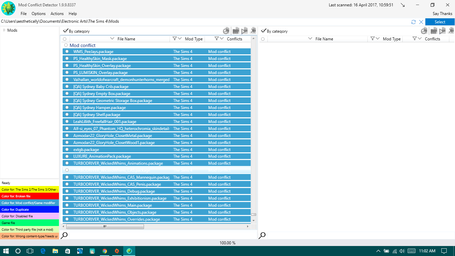Open the Mod Type filter funnel in left panel
The width and height of the screenshot is (455, 256).
point(175,39)
